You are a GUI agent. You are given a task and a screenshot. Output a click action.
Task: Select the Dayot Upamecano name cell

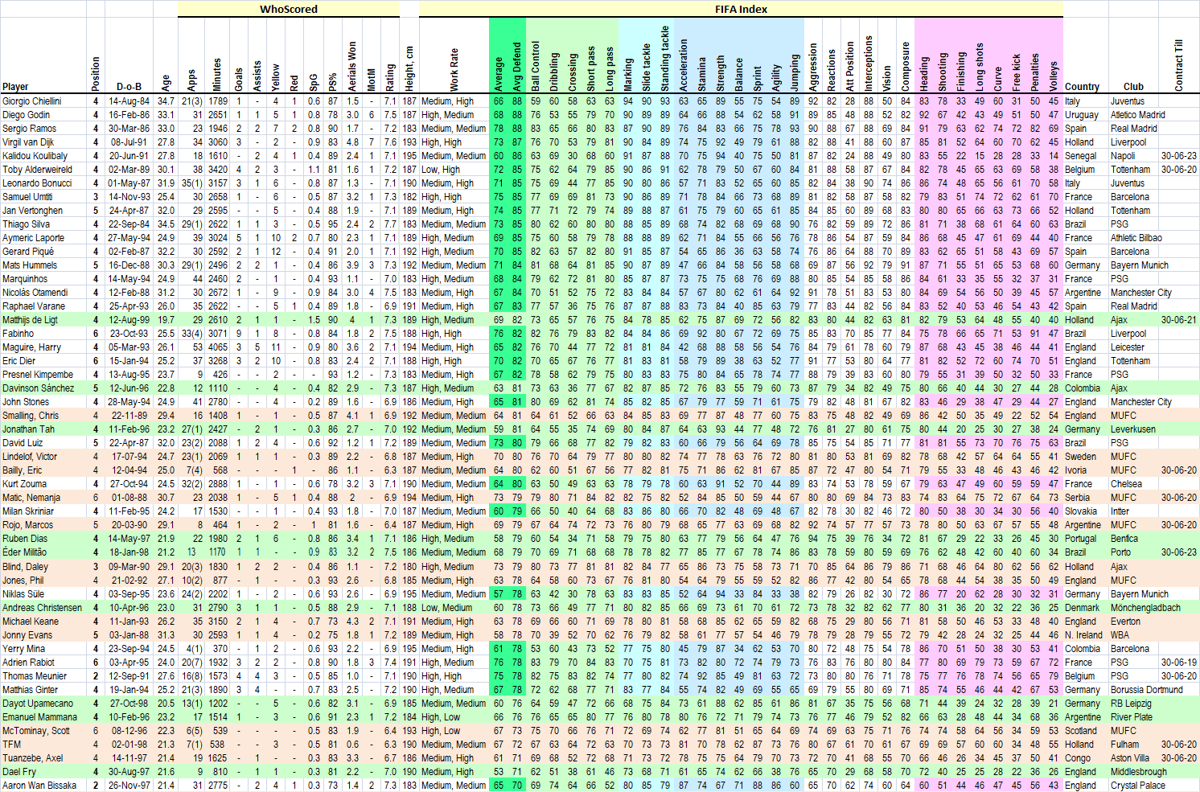pyautogui.click(x=43, y=704)
